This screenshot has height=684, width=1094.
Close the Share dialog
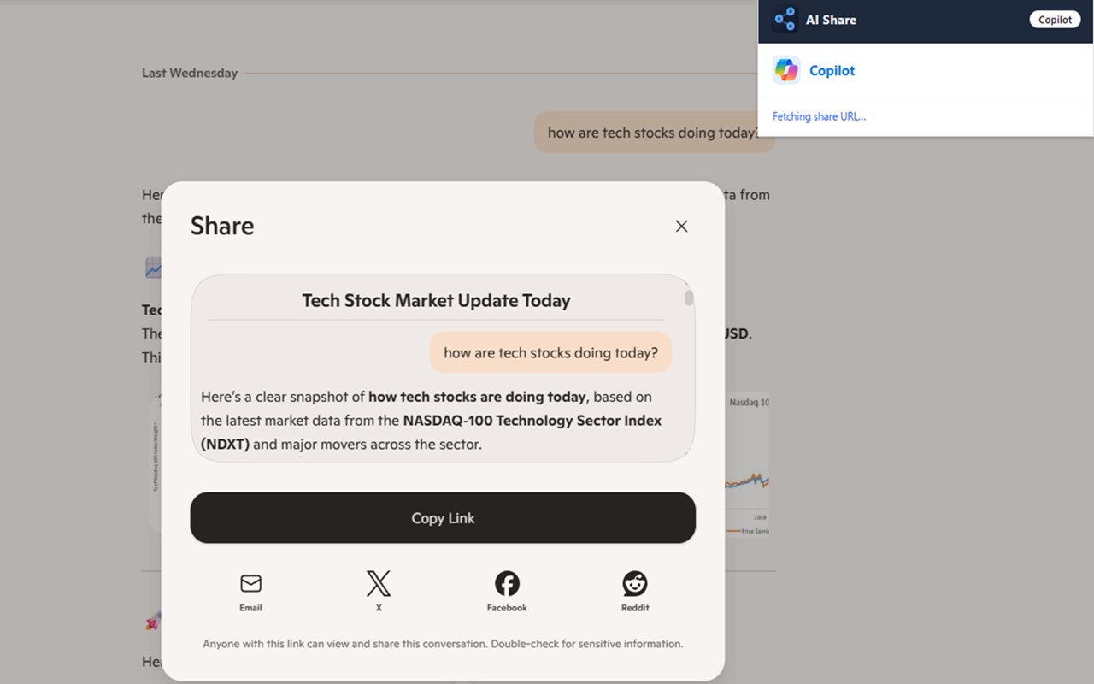(681, 226)
